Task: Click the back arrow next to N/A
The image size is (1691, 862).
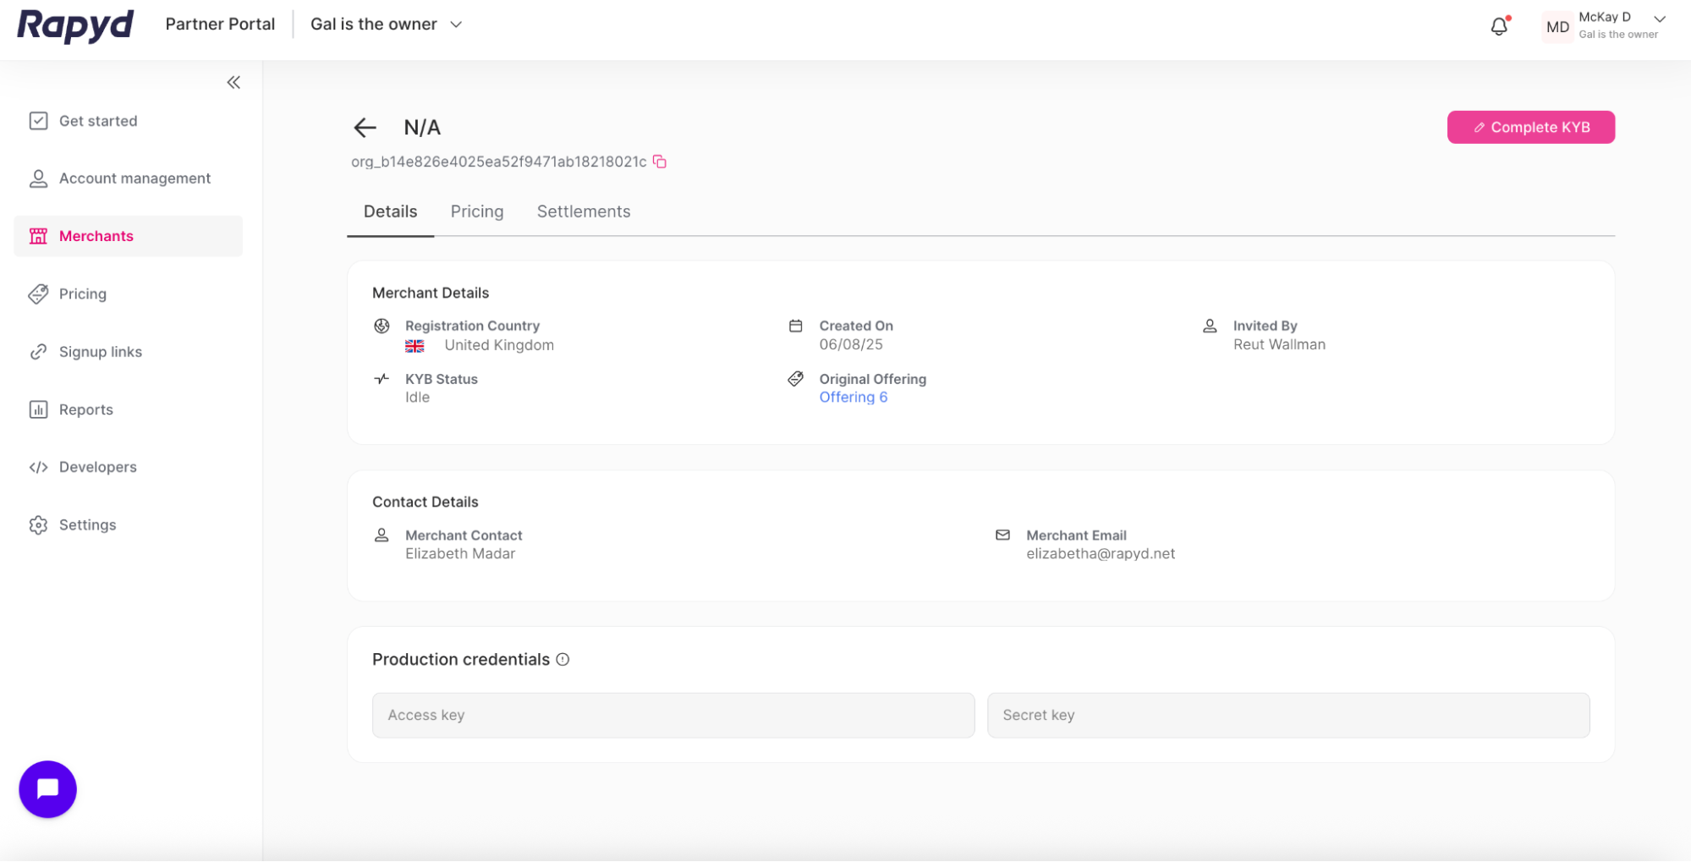Action: click(x=365, y=128)
